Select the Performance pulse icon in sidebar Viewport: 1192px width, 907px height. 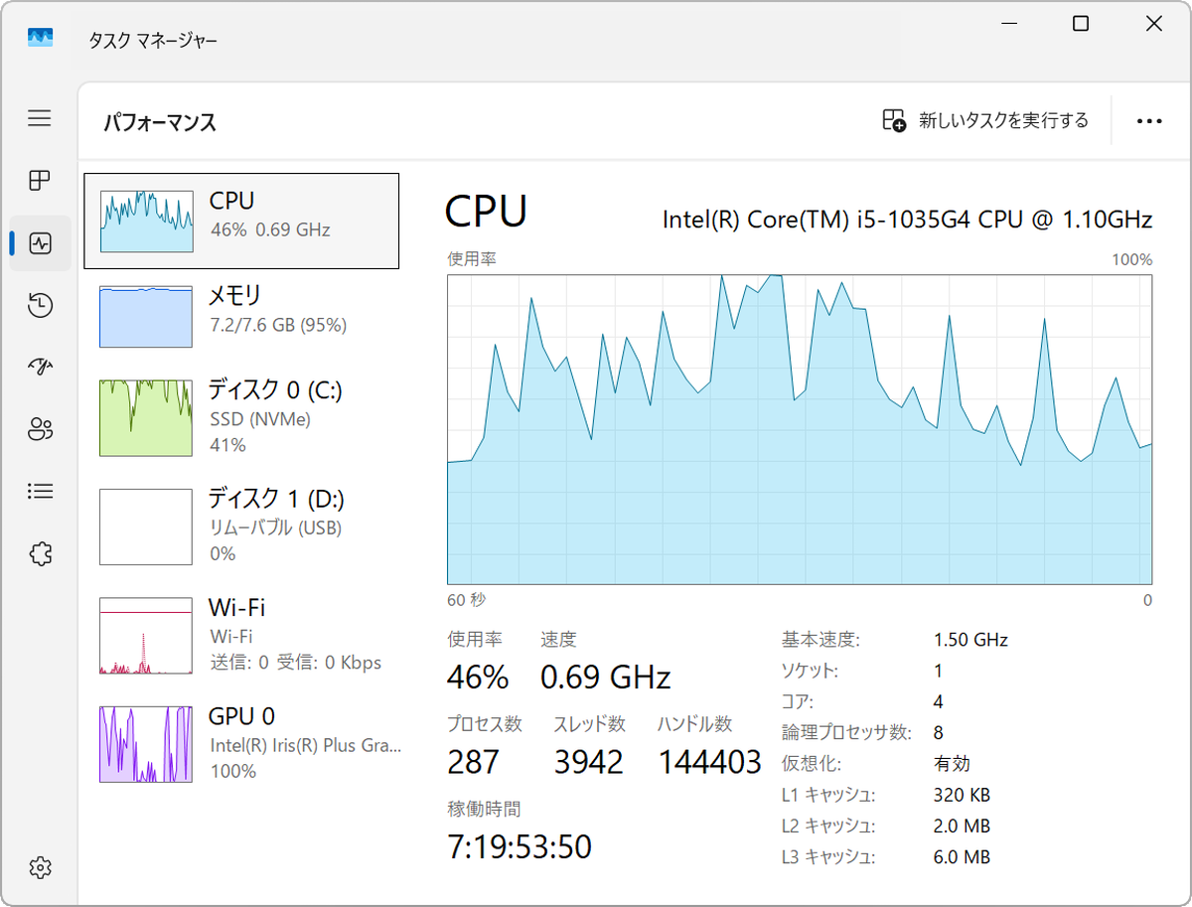coord(40,242)
